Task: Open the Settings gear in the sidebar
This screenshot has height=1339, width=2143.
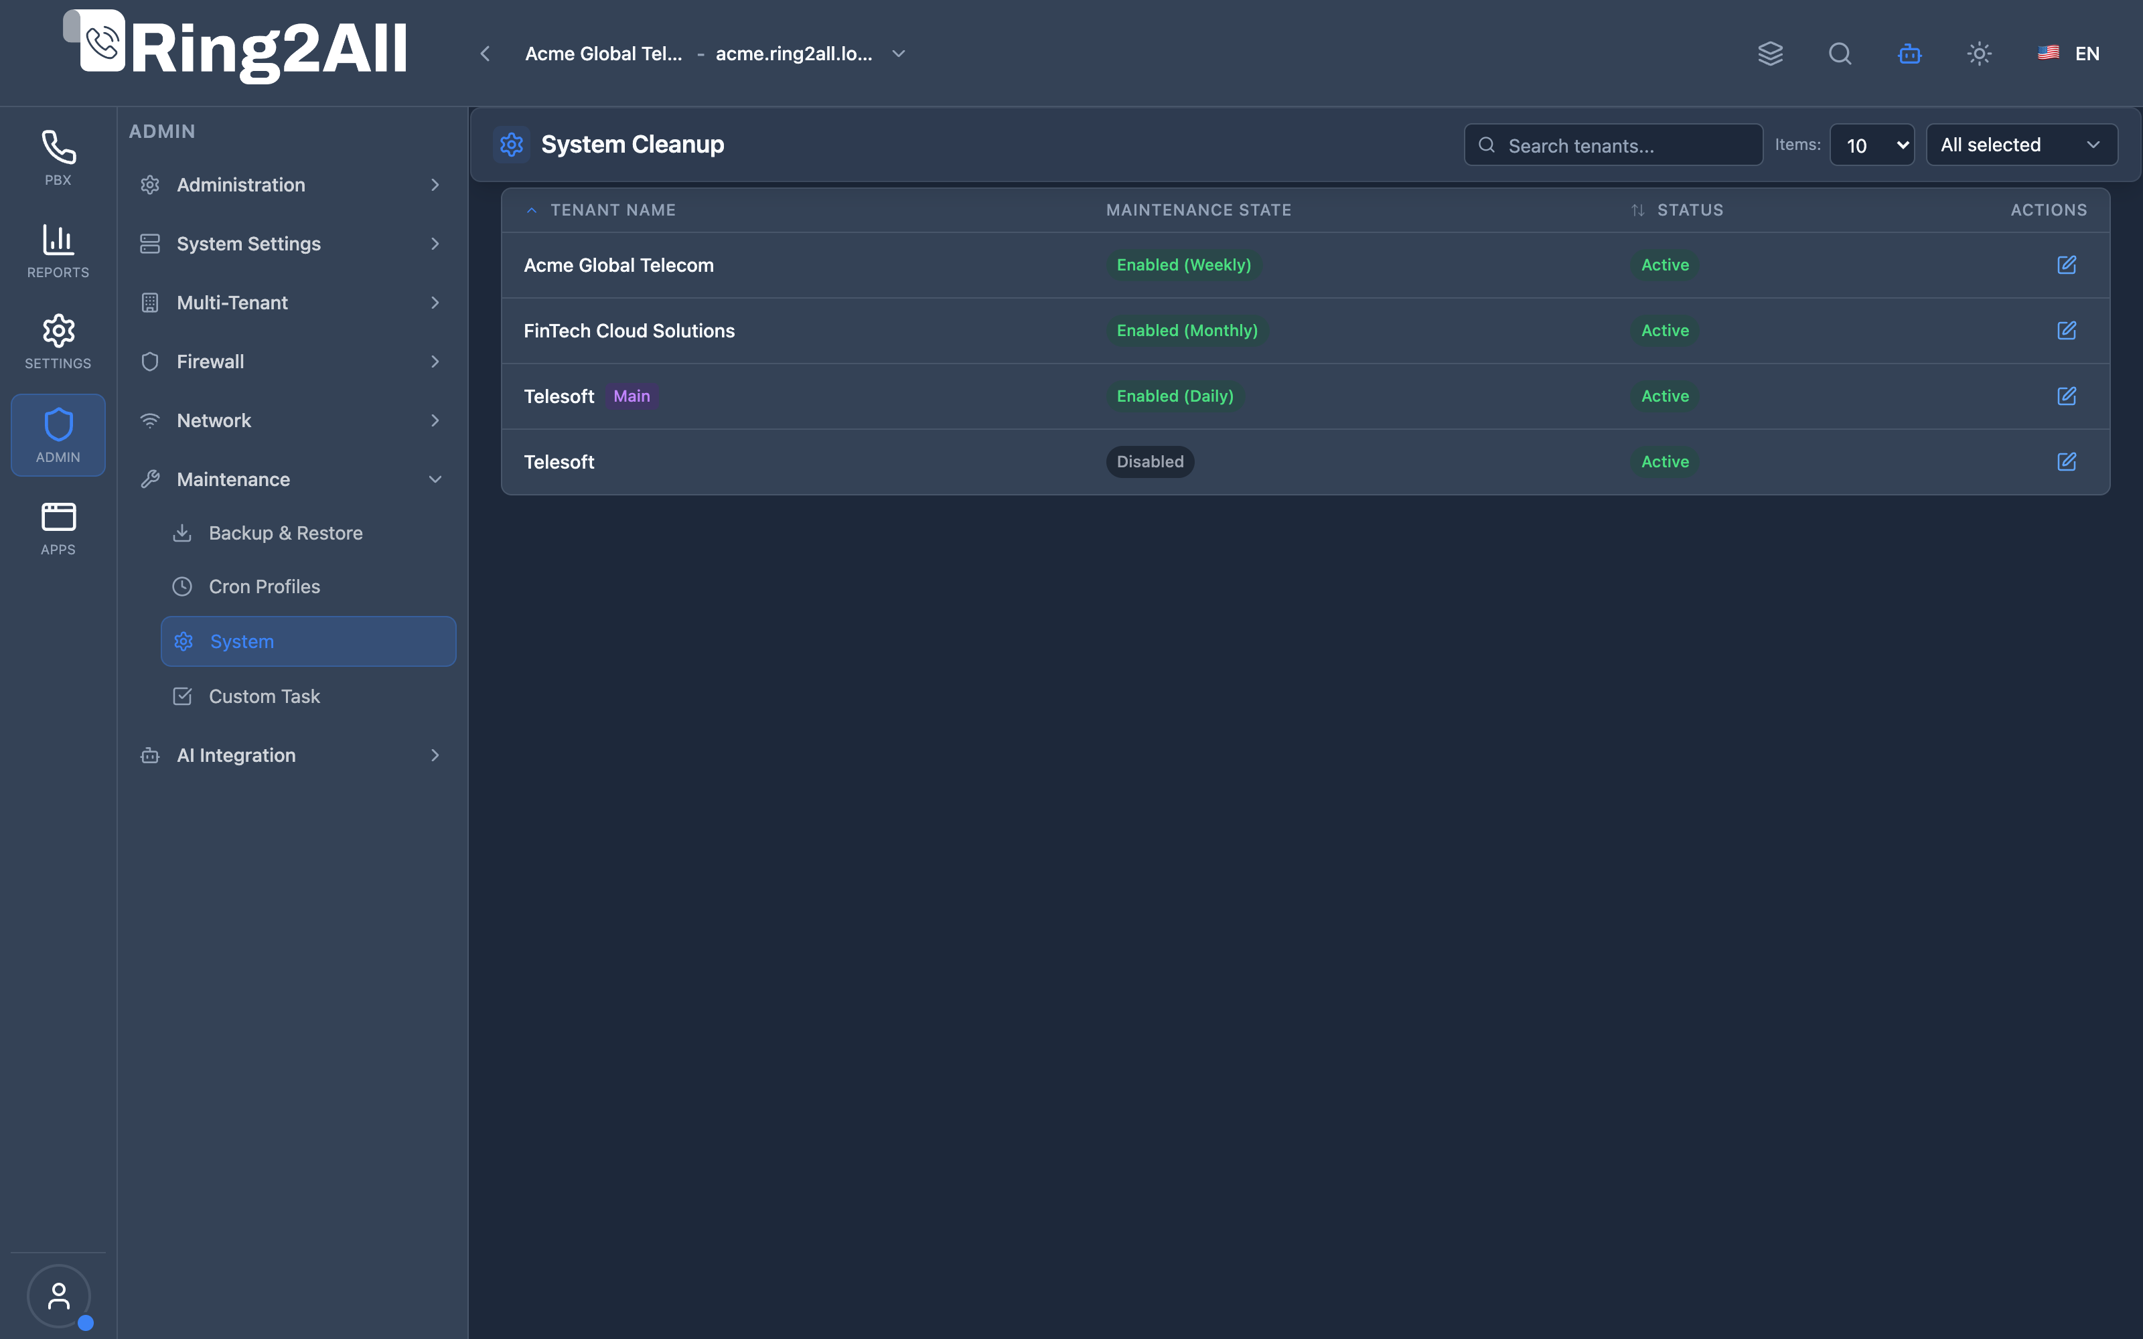Action: (x=58, y=342)
